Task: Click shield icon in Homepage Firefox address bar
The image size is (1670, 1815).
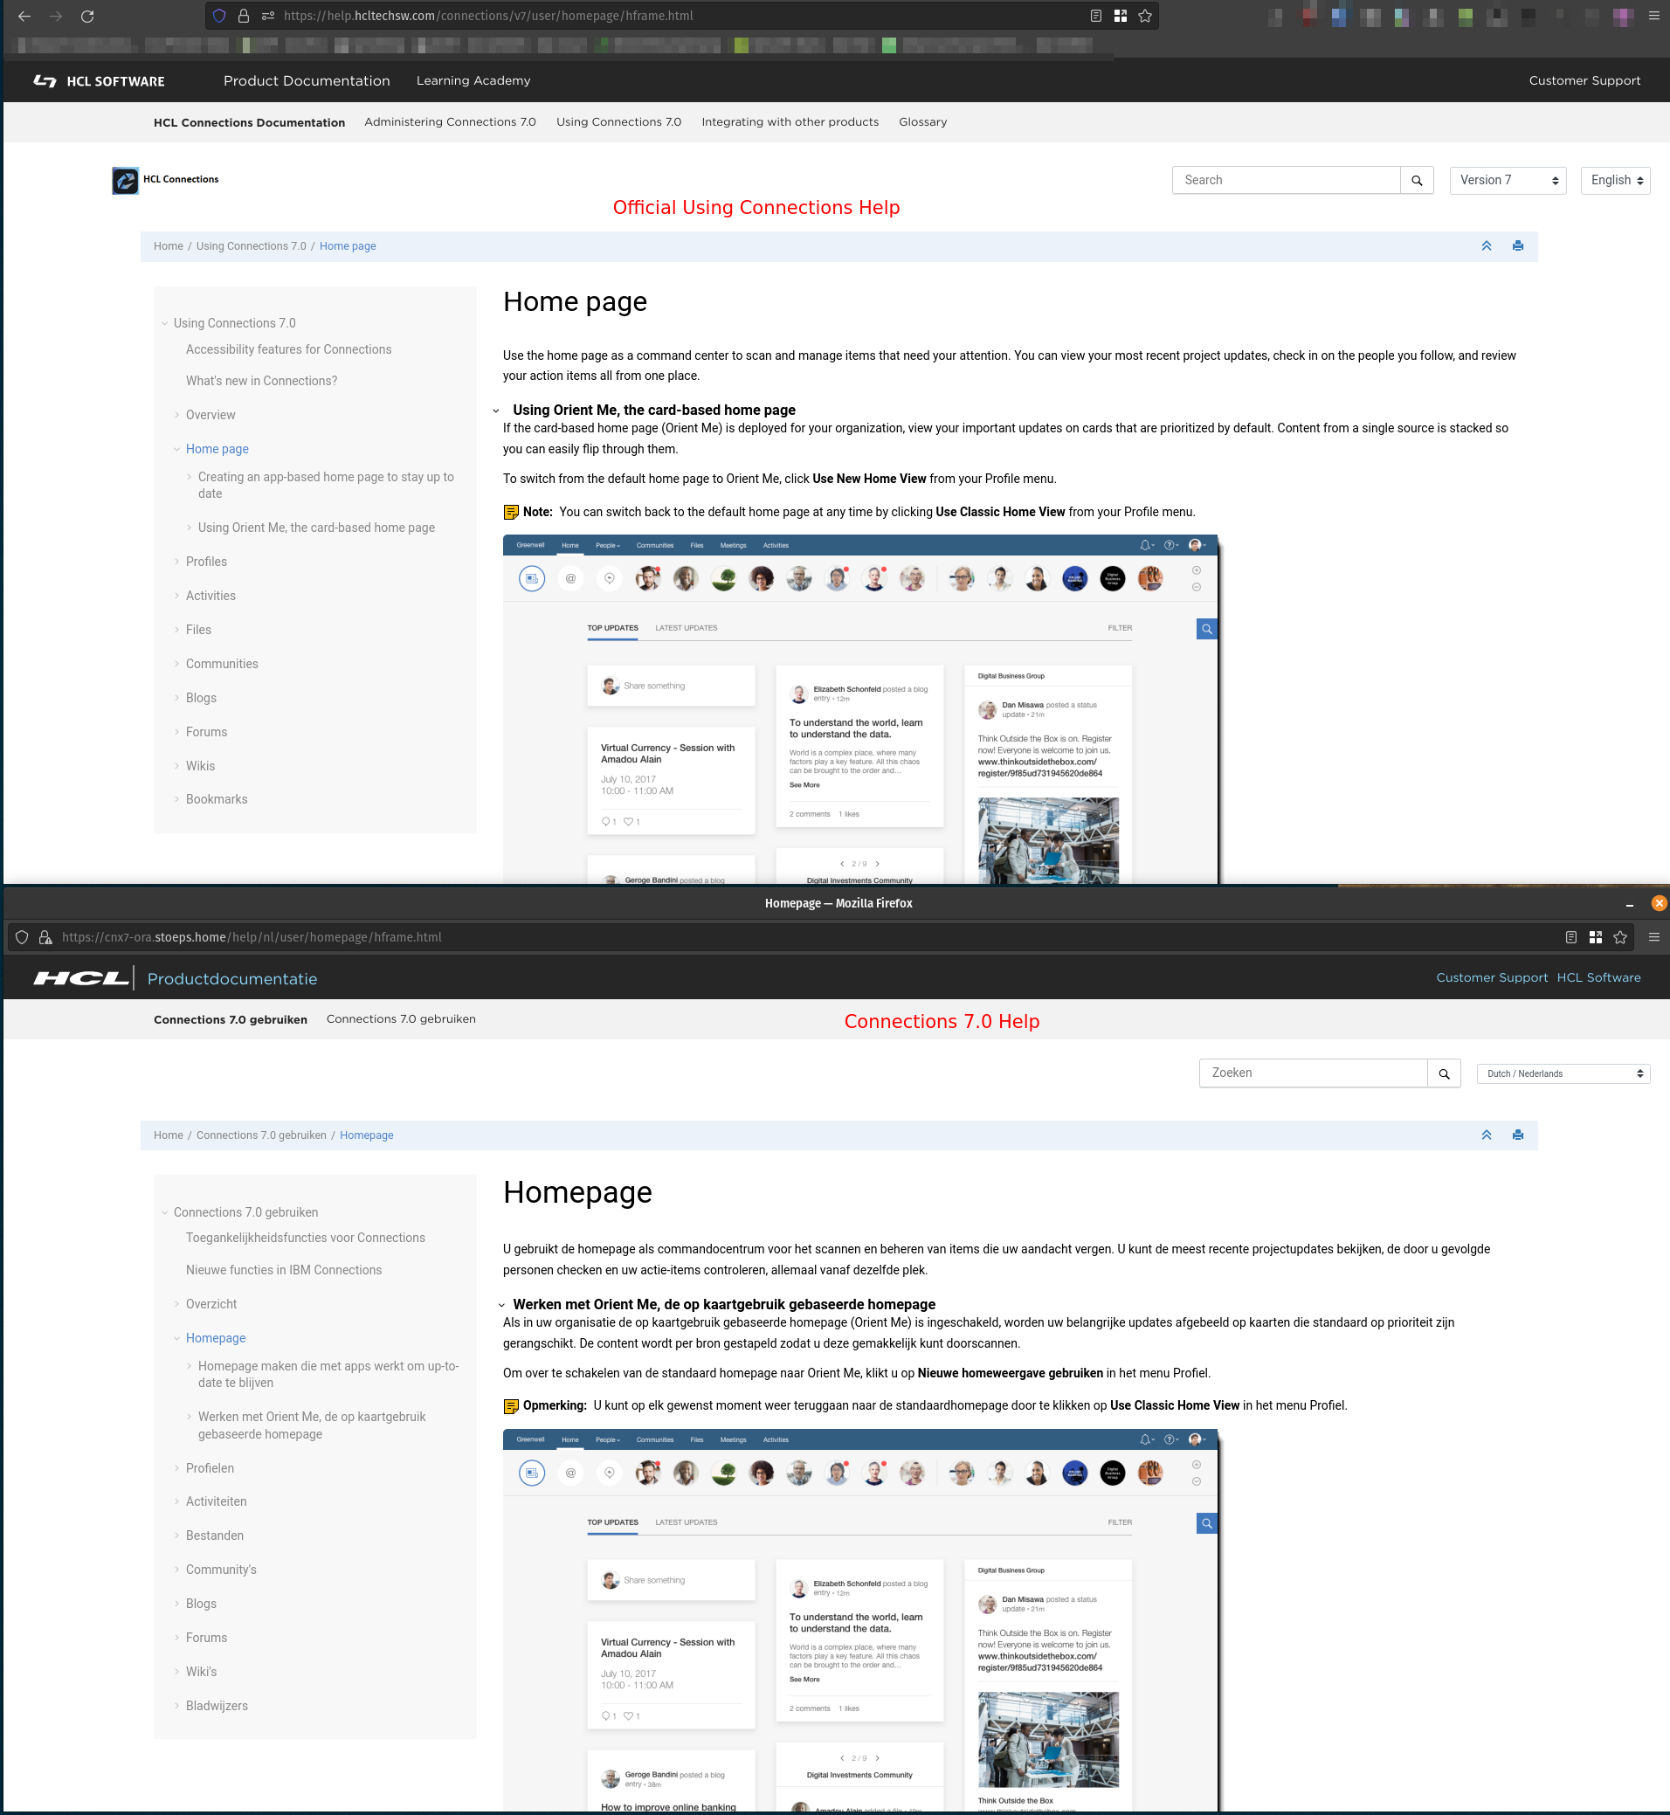Action: click(x=22, y=937)
